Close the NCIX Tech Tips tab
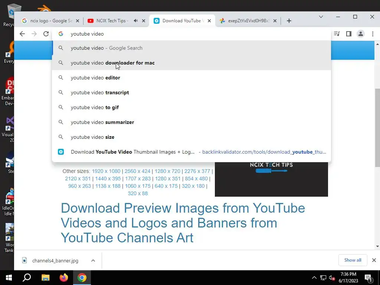The width and height of the screenshot is (380, 285). tap(144, 21)
